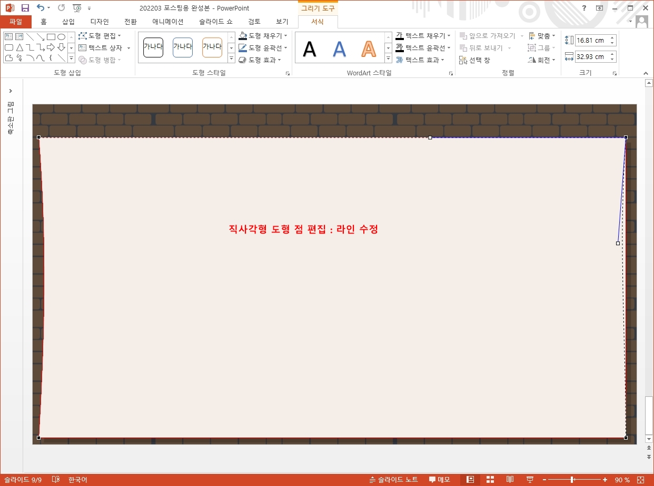Switch to the 슬라이드 쇼 tab
Image resolution: width=654 pixels, height=486 pixels.
[x=216, y=22]
